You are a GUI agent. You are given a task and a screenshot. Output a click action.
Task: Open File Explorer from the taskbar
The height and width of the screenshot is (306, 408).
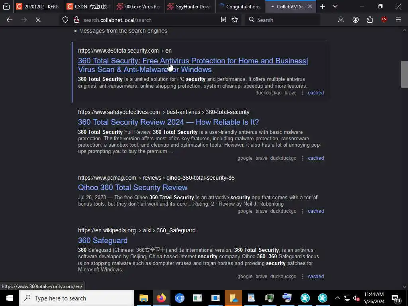coord(143,298)
